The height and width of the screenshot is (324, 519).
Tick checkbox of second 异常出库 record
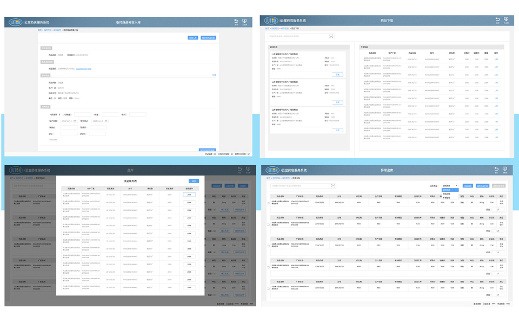268,225
